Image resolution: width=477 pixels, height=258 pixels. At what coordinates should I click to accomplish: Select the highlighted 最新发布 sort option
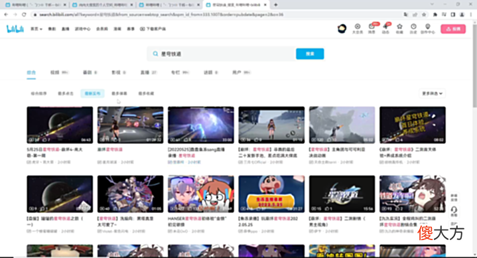92,94
